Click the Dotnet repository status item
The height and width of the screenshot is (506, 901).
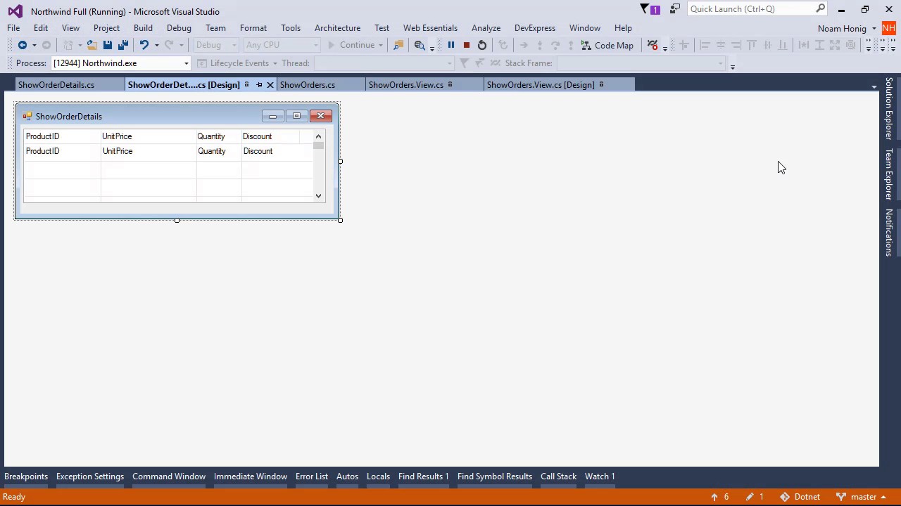point(800,497)
